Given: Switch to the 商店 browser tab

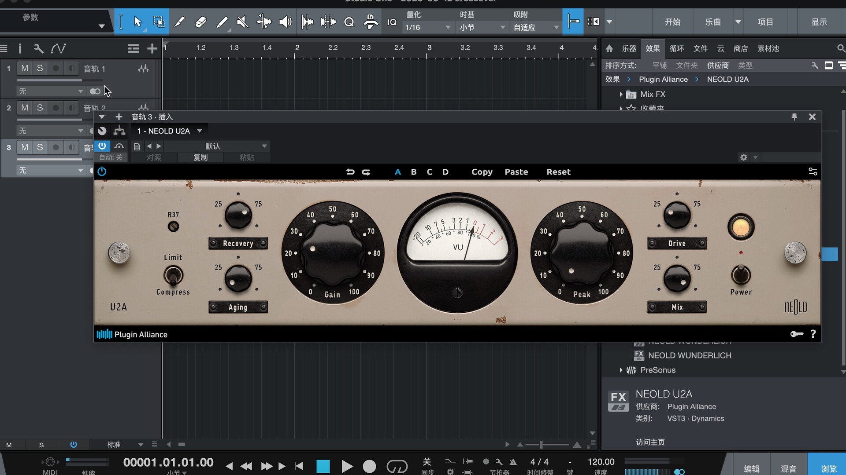Looking at the screenshot, I should pos(741,48).
